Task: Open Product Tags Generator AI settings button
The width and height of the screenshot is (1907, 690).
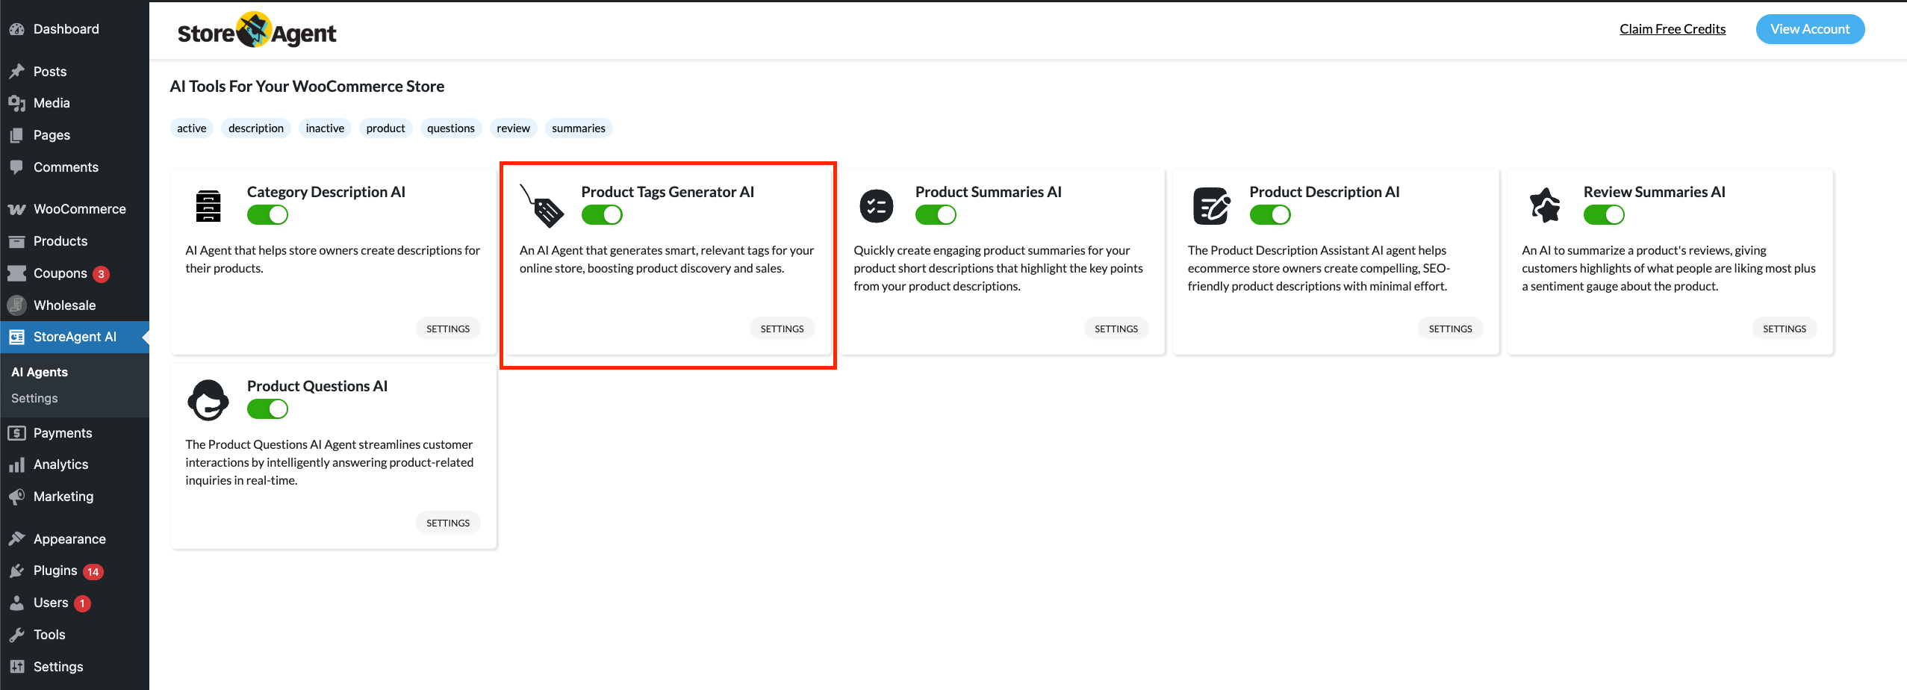Action: click(783, 329)
